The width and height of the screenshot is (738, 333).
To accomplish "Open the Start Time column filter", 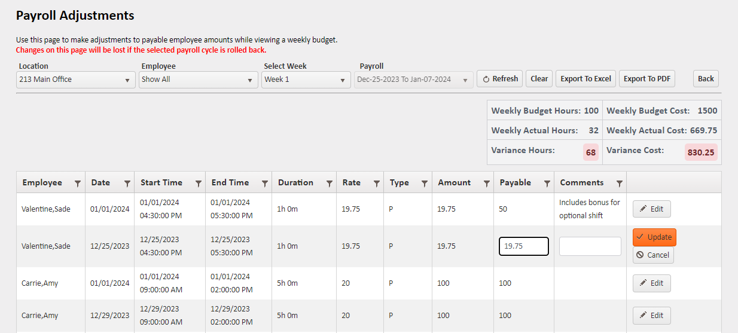I will click(197, 184).
